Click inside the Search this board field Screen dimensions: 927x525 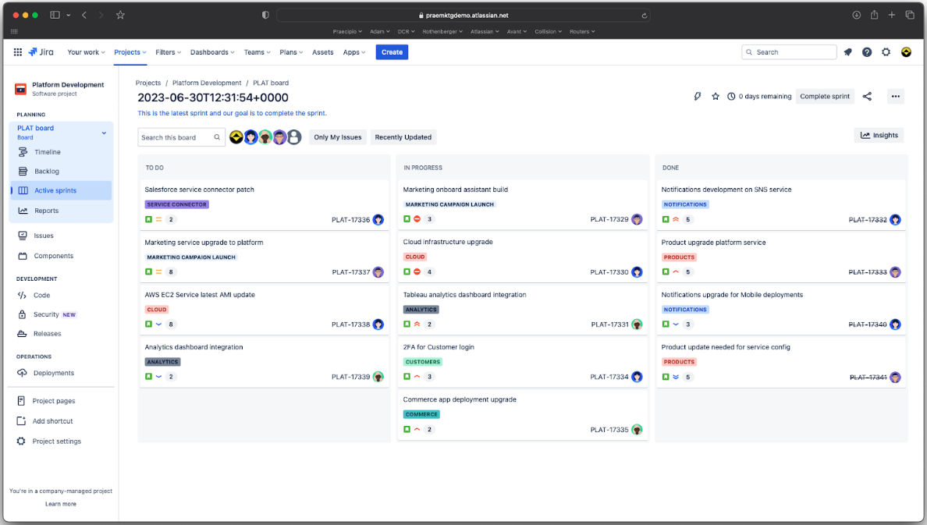(x=176, y=137)
